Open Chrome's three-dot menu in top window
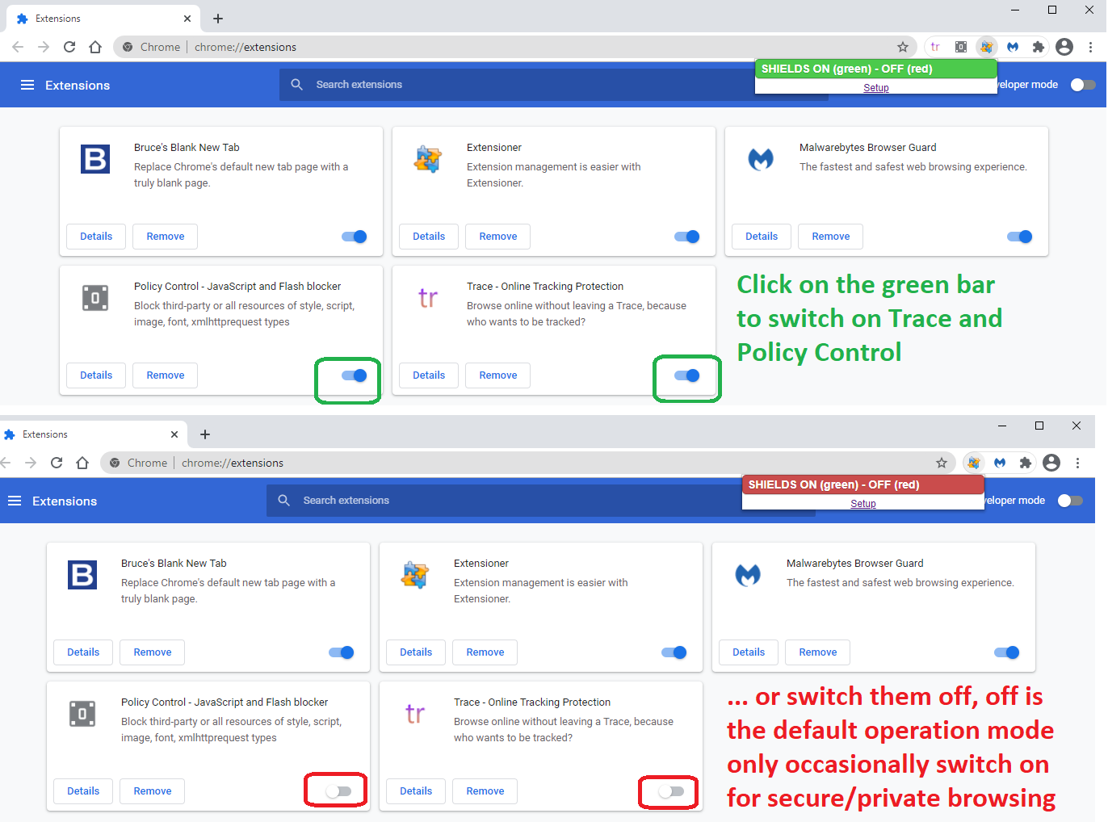The height and width of the screenshot is (822, 1108). point(1090,47)
